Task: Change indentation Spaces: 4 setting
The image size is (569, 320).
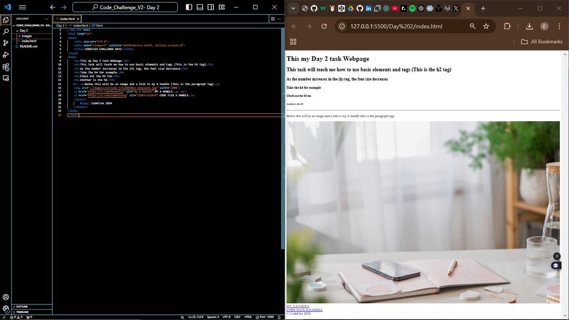Action: [213, 317]
